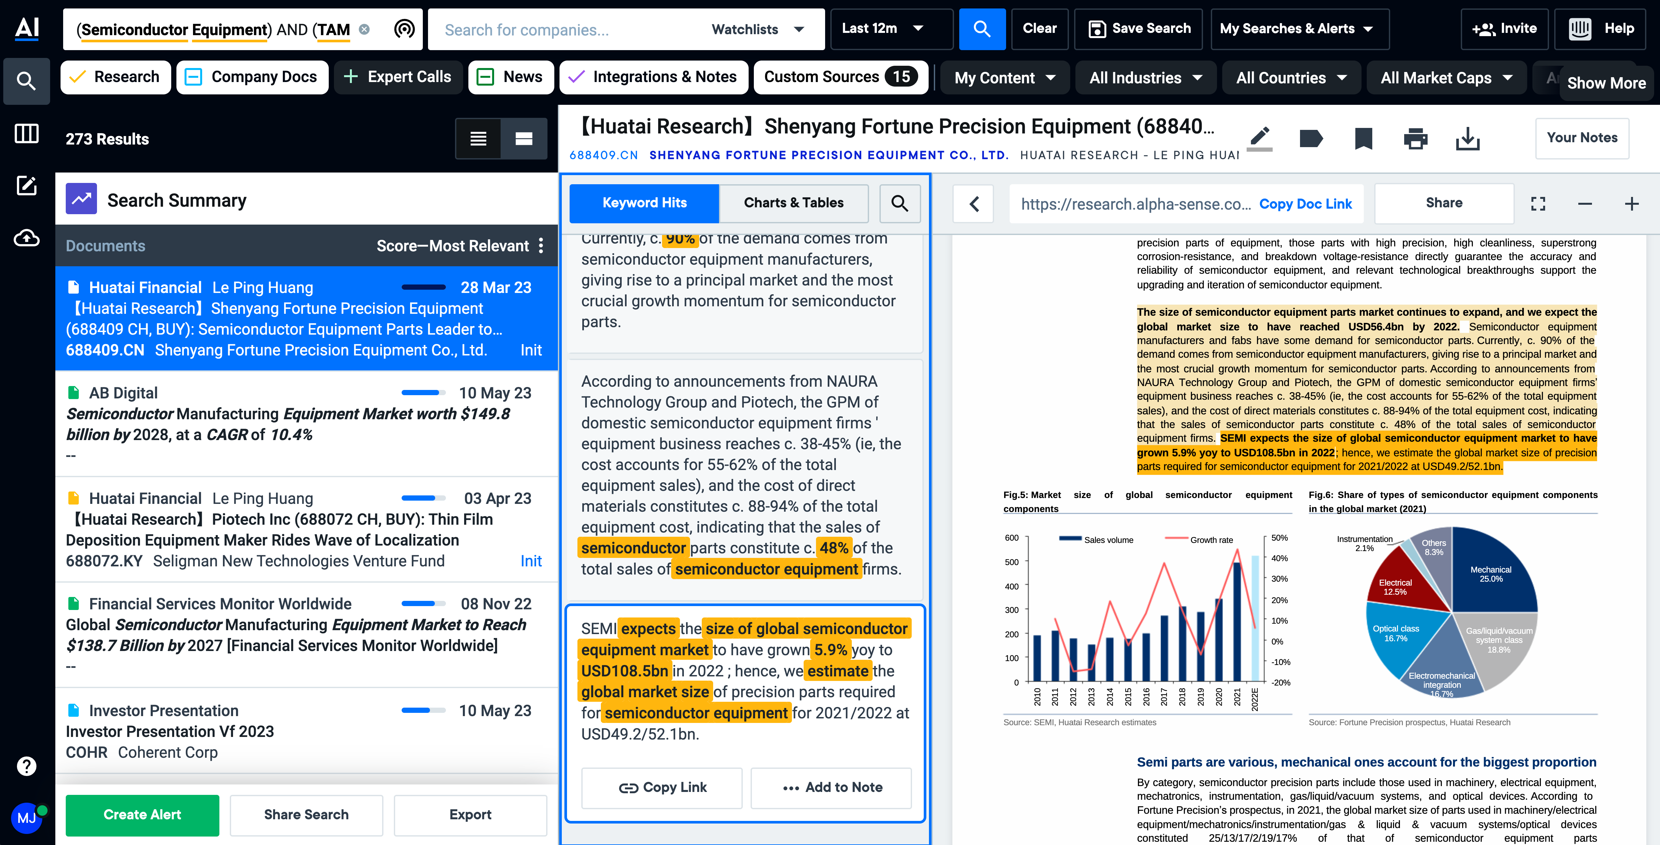This screenshot has height=845, width=1660.
Task: Click the Share Search button
Action: tap(306, 815)
